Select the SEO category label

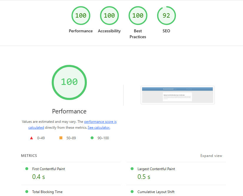click(x=166, y=31)
